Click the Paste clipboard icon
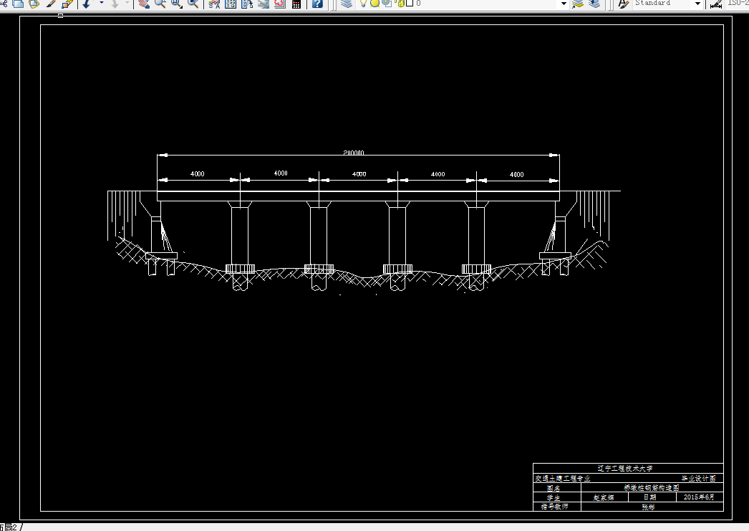 point(34,4)
